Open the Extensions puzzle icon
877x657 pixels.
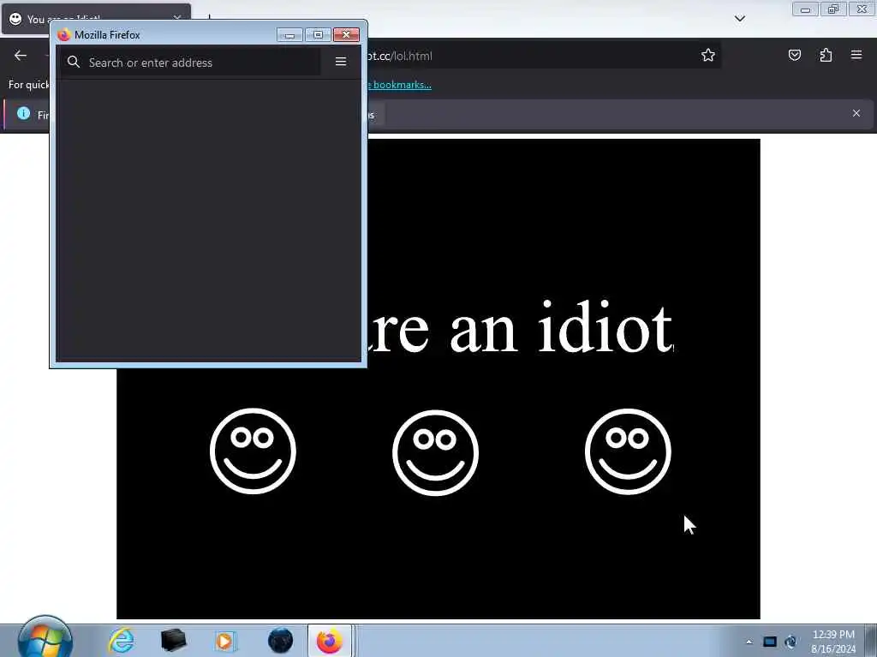(x=826, y=55)
